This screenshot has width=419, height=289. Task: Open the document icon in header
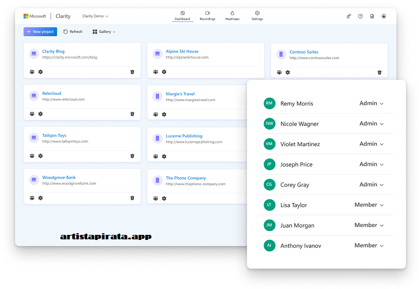pyautogui.click(x=372, y=16)
